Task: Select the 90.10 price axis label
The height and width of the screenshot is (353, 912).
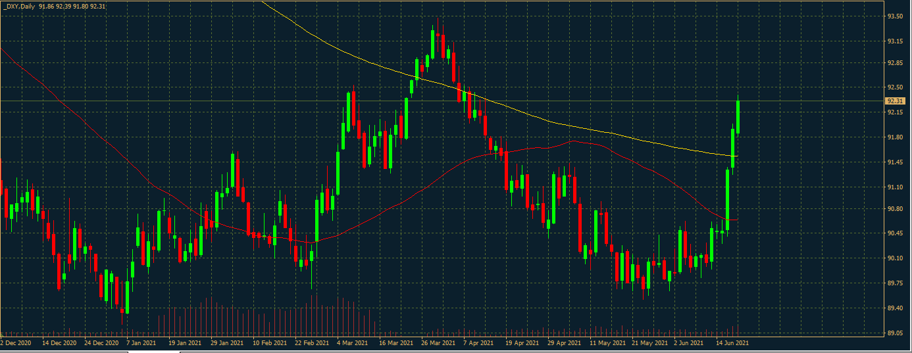Action: coord(894,258)
